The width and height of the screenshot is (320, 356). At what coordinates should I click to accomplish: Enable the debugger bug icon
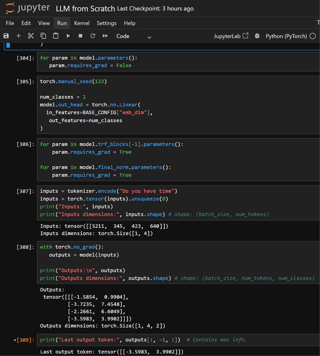coord(257,36)
